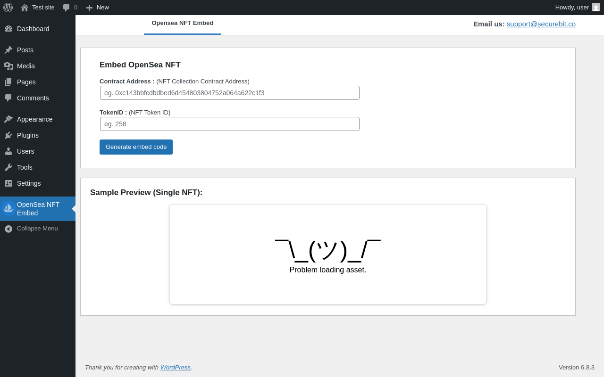Open Users in the sidebar
This screenshot has height=377, width=604.
(38, 151)
